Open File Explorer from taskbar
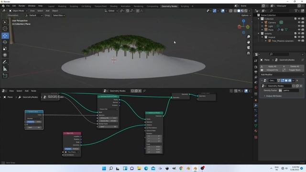Screen dimensions: 306x172 [x=139, y=168]
